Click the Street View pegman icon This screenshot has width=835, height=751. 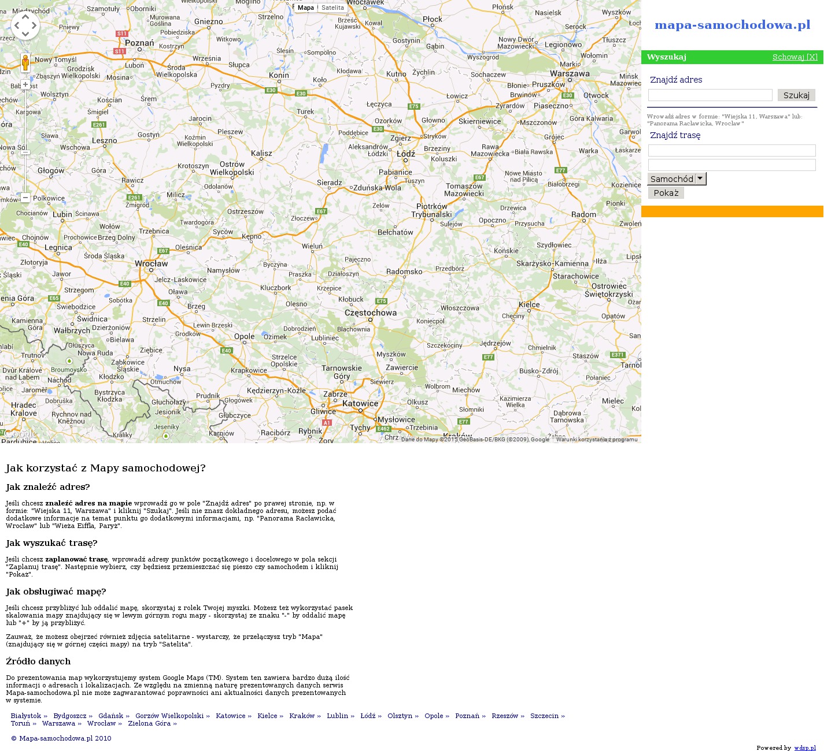pos(25,62)
